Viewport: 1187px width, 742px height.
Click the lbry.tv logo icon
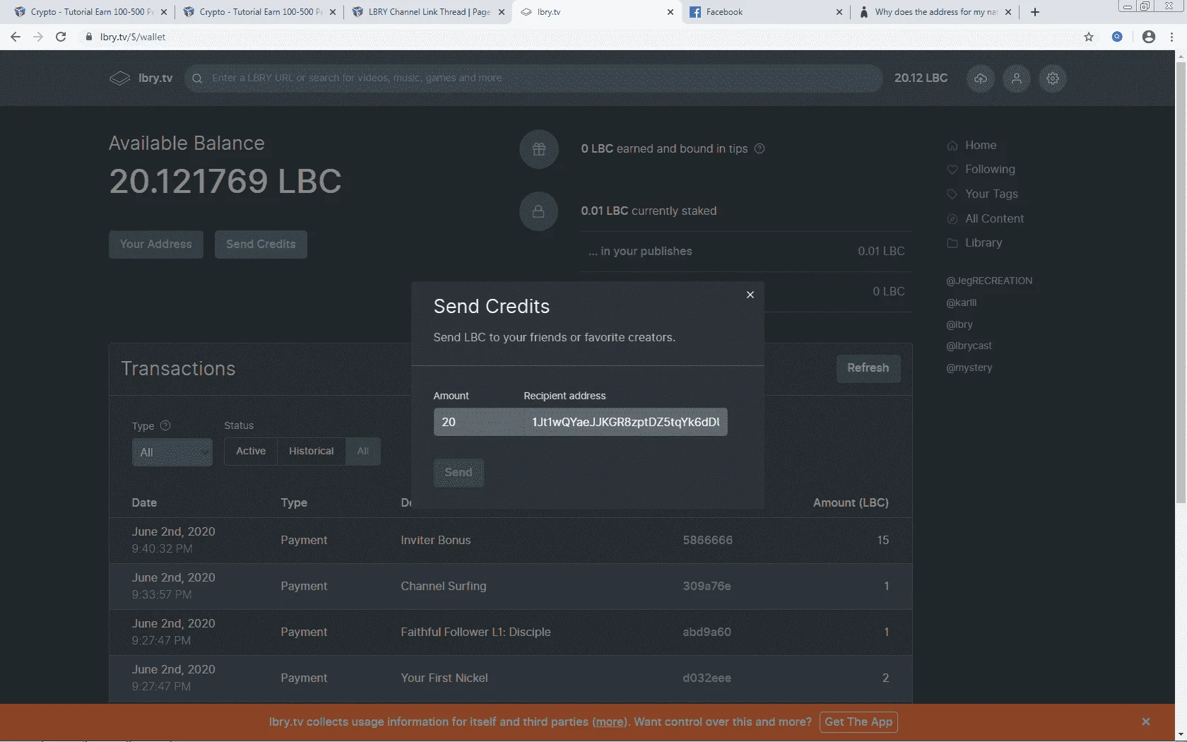pos(119,78)
